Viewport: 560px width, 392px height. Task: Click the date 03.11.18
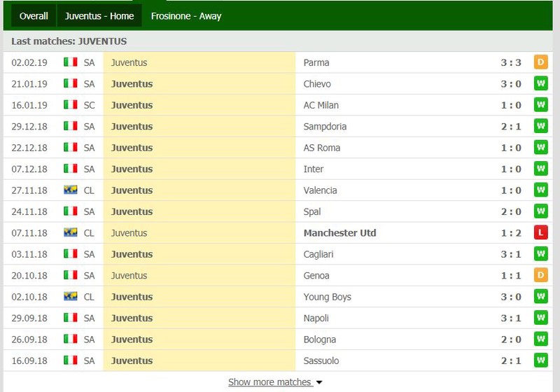pyautogui.click(x=29, y=254)
